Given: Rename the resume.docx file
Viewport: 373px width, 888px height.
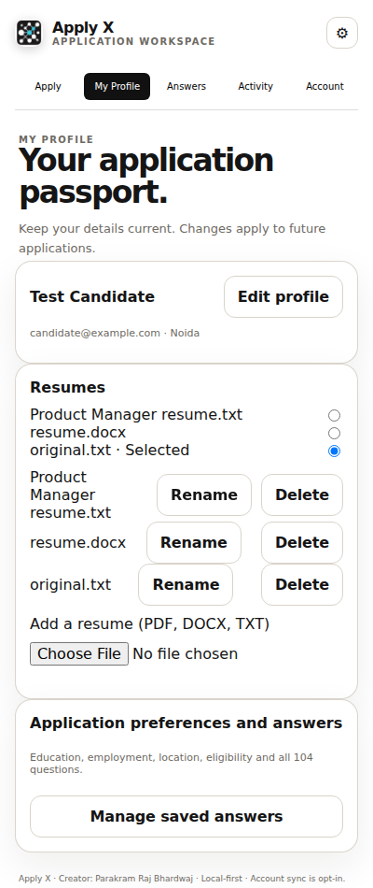Looking at the screenshot, I should tap(194, 542).
